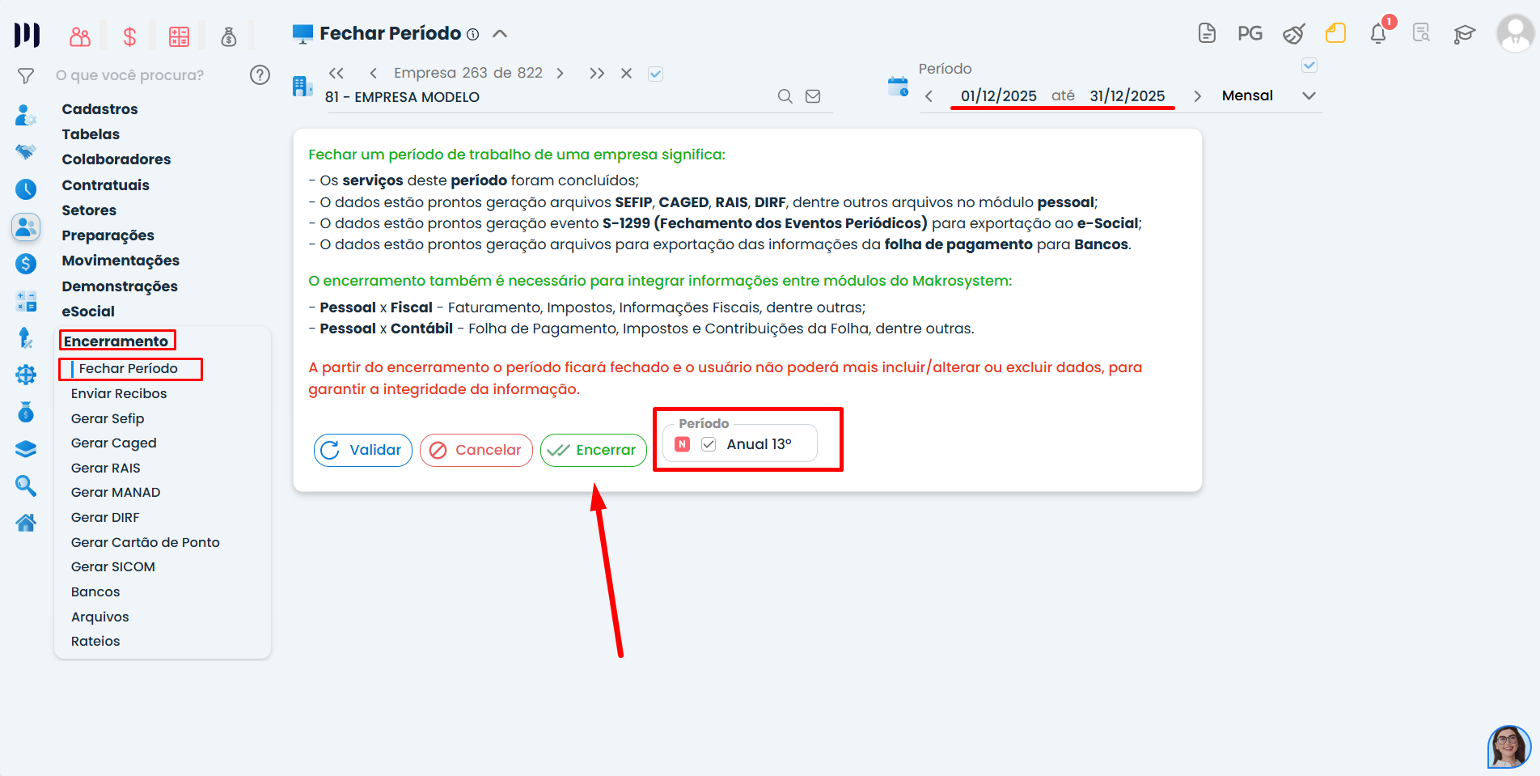Click the envelope icon beside company name
This screenshot has width=1540, height=776.
[x=813, y=96]
